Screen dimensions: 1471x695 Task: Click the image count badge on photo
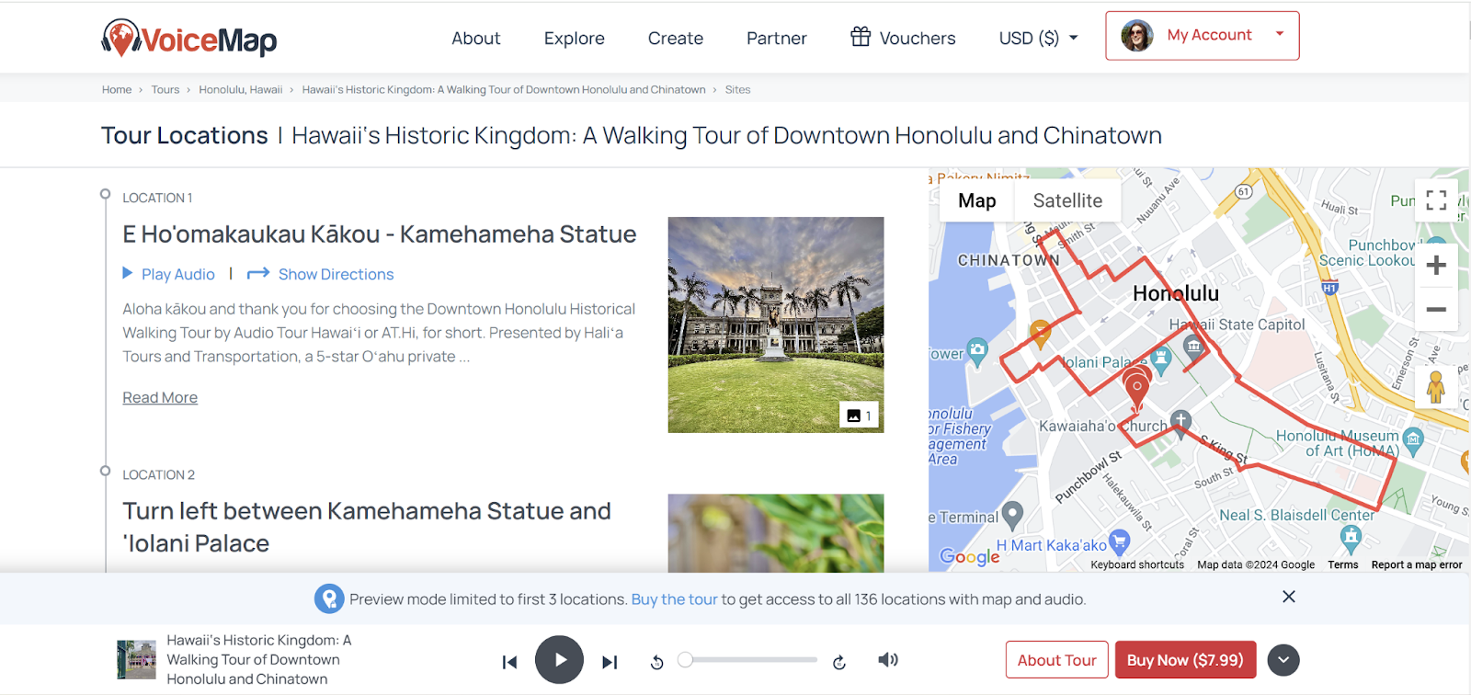(x=859, y=416)
